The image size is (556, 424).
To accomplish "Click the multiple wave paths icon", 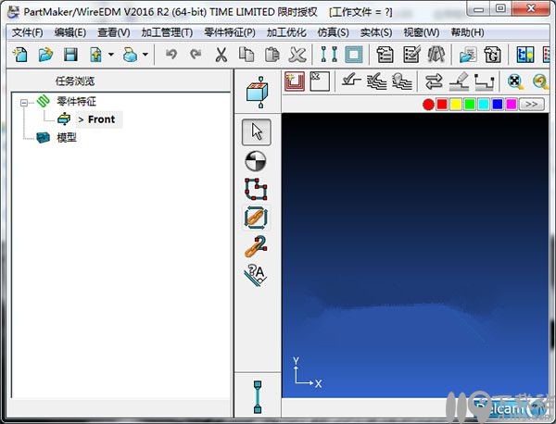I will click(x=376, y=81).
